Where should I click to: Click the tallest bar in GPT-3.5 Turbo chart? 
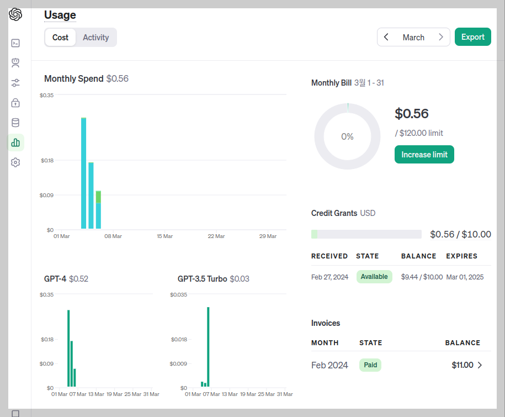click(x=208, y=347)
